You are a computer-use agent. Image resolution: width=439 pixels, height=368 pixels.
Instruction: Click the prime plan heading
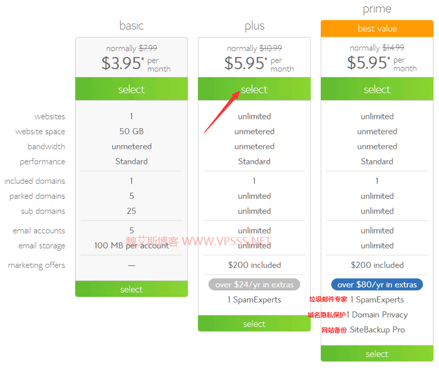[x=377, y=9]
